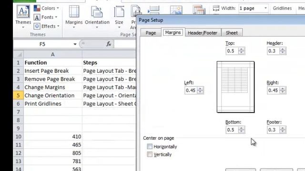Click the cell containing 410

[53, 136]
